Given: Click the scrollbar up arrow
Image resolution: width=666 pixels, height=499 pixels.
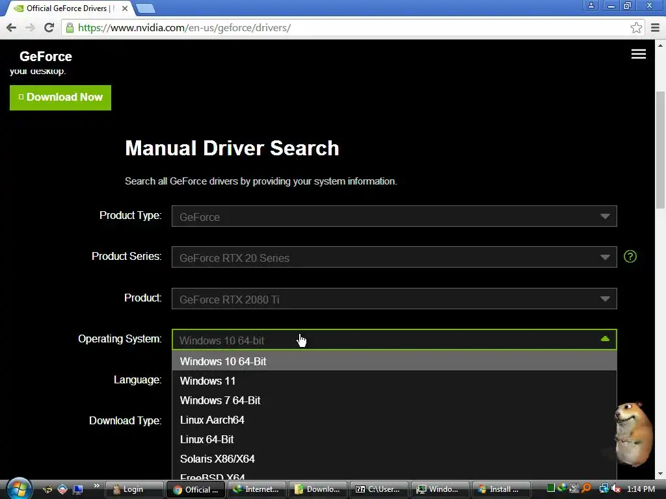Looking at the screenshot, I should pos(660,45).
